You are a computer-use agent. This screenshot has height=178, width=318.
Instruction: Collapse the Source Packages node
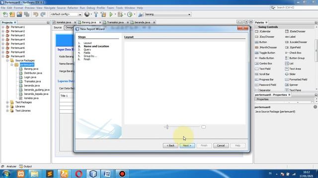[x=7, y=60]
